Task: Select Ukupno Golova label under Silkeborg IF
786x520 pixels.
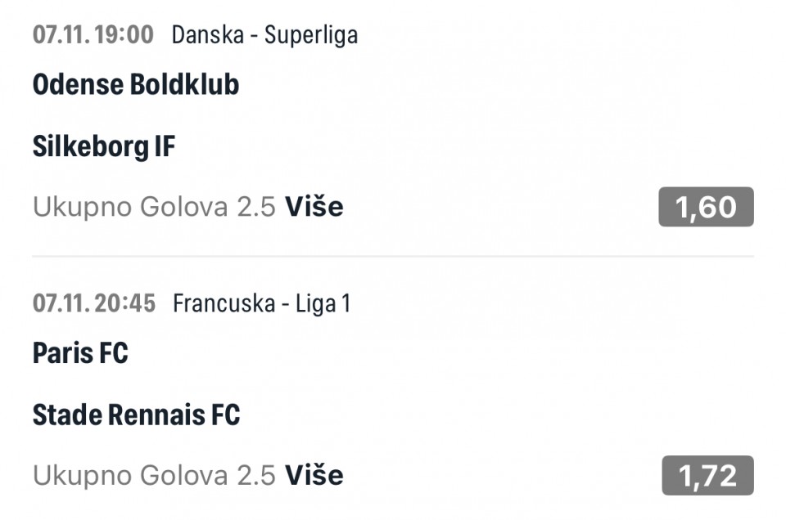Action: [130, 207]
